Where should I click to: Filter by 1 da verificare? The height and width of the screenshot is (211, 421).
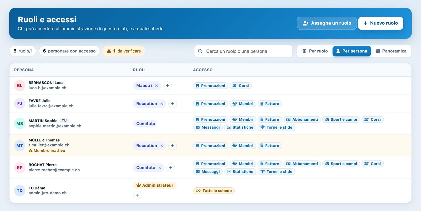pyautogui.click(x=124, y=51)
